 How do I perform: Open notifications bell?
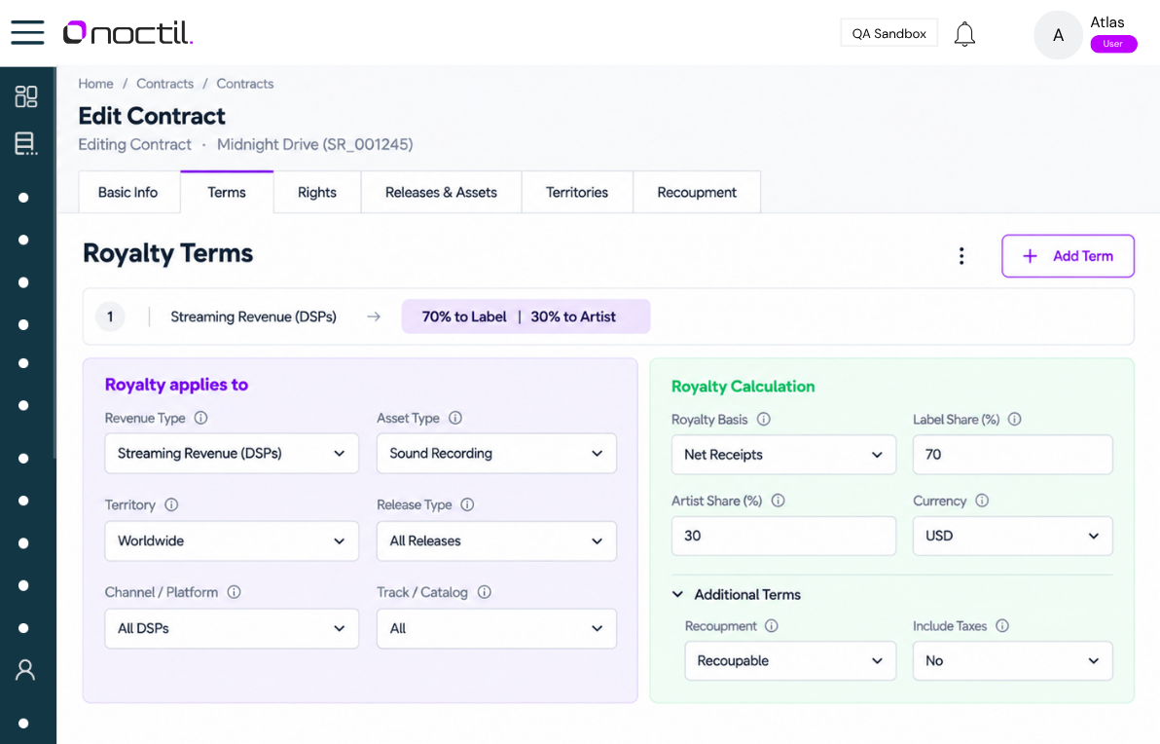click(964, 34)
